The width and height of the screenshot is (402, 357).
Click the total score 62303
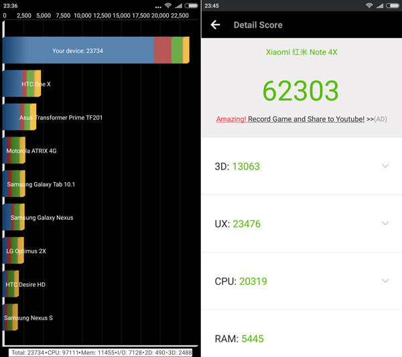300,90
